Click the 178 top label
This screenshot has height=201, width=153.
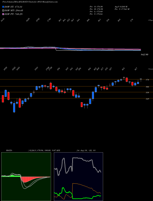(132, 20)
